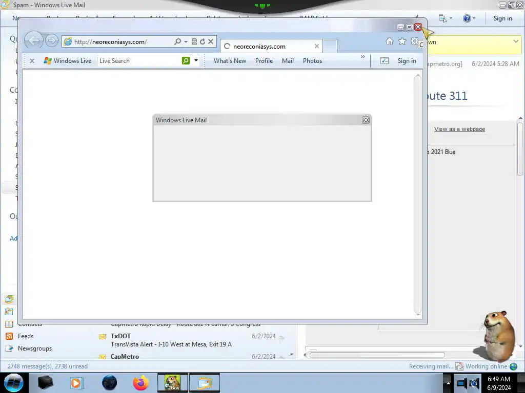Viewport: 525px width, 393px height.
Task: Close the neoreconiasys.com tab
Action: click(316, 46)
